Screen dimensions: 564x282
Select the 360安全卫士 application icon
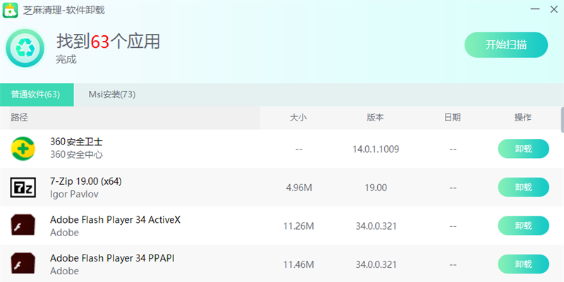coord(23,149)
